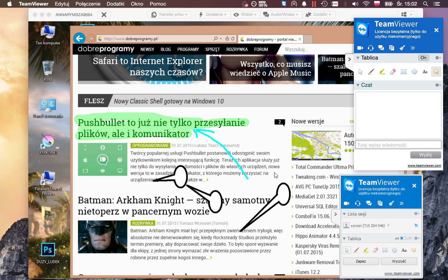Toggle the on/off switch in lower Tablica header
The image size is (448, 280).
coord(403,238)
